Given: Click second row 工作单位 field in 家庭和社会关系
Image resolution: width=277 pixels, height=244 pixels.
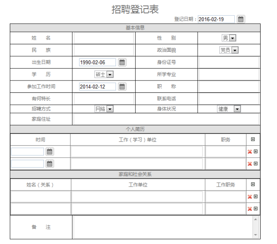Looking at the screenshot, I should 137,209.
